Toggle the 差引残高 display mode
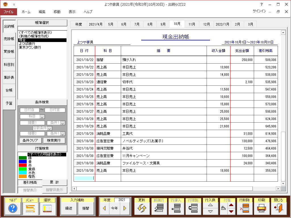This screenshot has width=291, height=218. click(x=30, y=183)
